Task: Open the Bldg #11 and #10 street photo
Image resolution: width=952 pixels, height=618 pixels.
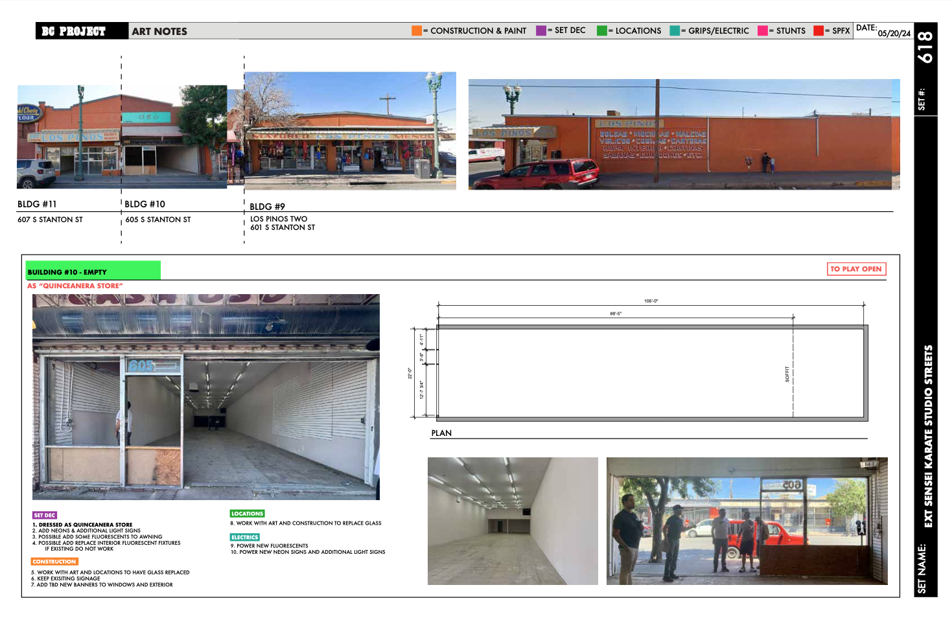Action: [x=122, y=137]
